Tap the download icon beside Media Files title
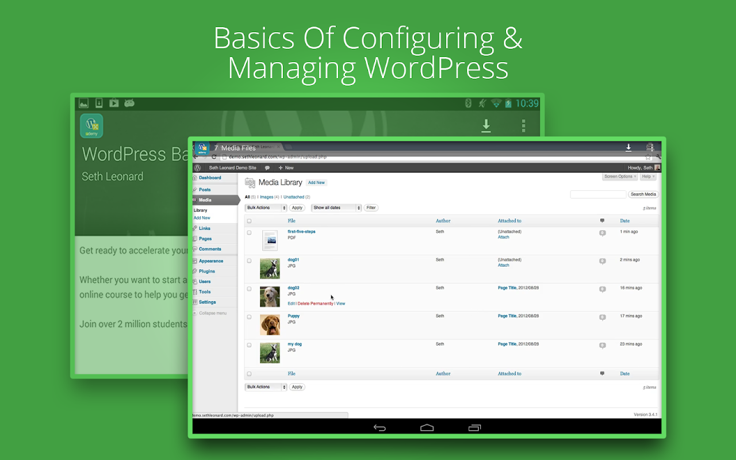 (x=628, y=148)
